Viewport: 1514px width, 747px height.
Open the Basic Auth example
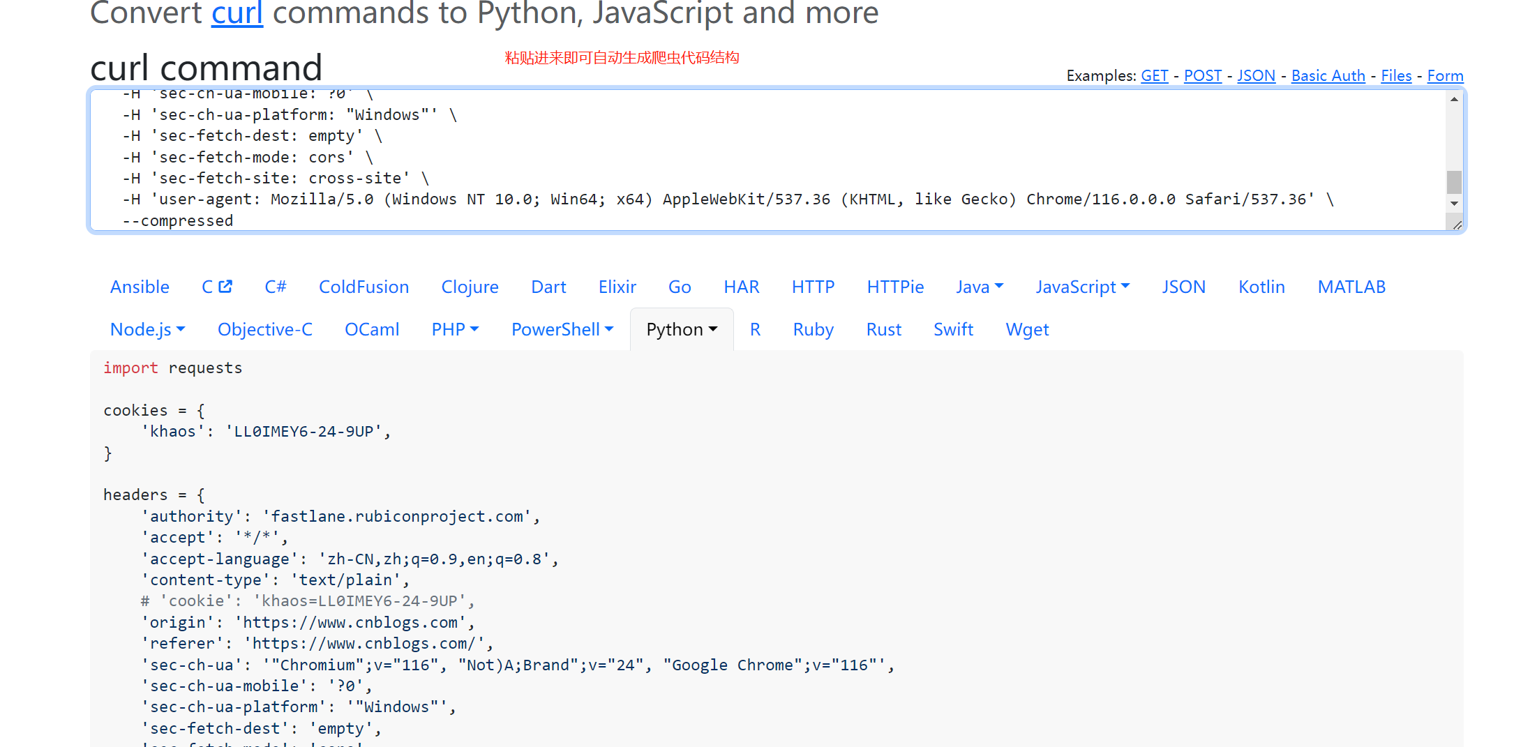coord(1328,75)
